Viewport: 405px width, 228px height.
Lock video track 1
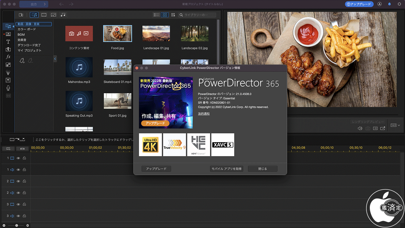[x=24, y=158]
